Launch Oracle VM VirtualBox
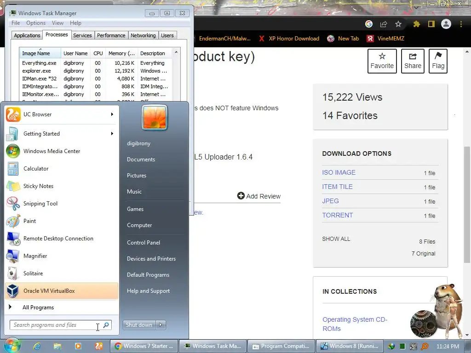 coord(62,290)
